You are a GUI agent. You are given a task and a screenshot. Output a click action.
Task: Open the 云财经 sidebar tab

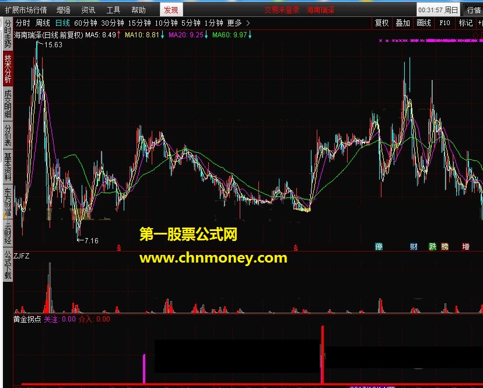8,233
